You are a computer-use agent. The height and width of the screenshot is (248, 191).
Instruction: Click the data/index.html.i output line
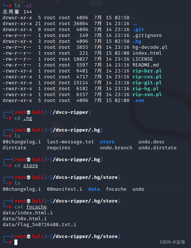coord(28,213)
